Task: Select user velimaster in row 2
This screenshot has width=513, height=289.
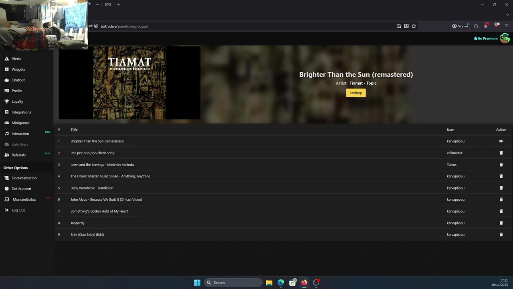Action: coord(454,153)
